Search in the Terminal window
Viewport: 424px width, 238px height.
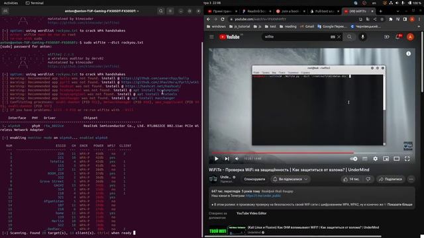point(161,11)
